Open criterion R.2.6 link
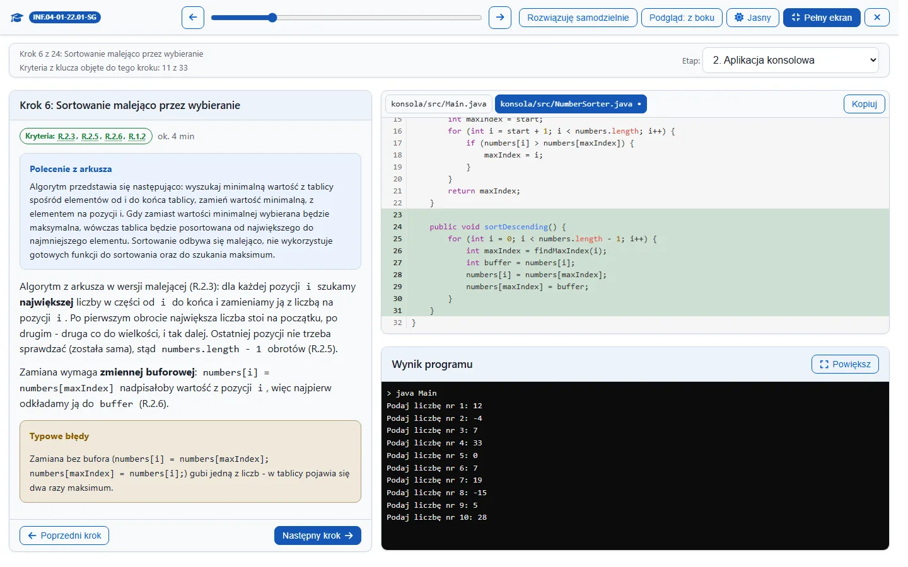908x567 pixels. click(114, 136)
